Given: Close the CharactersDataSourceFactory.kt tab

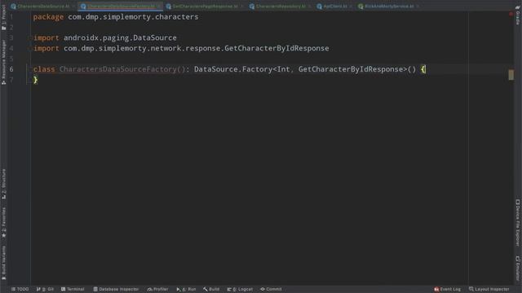Looking at the screenshot, I should click(x=159, y=6).
